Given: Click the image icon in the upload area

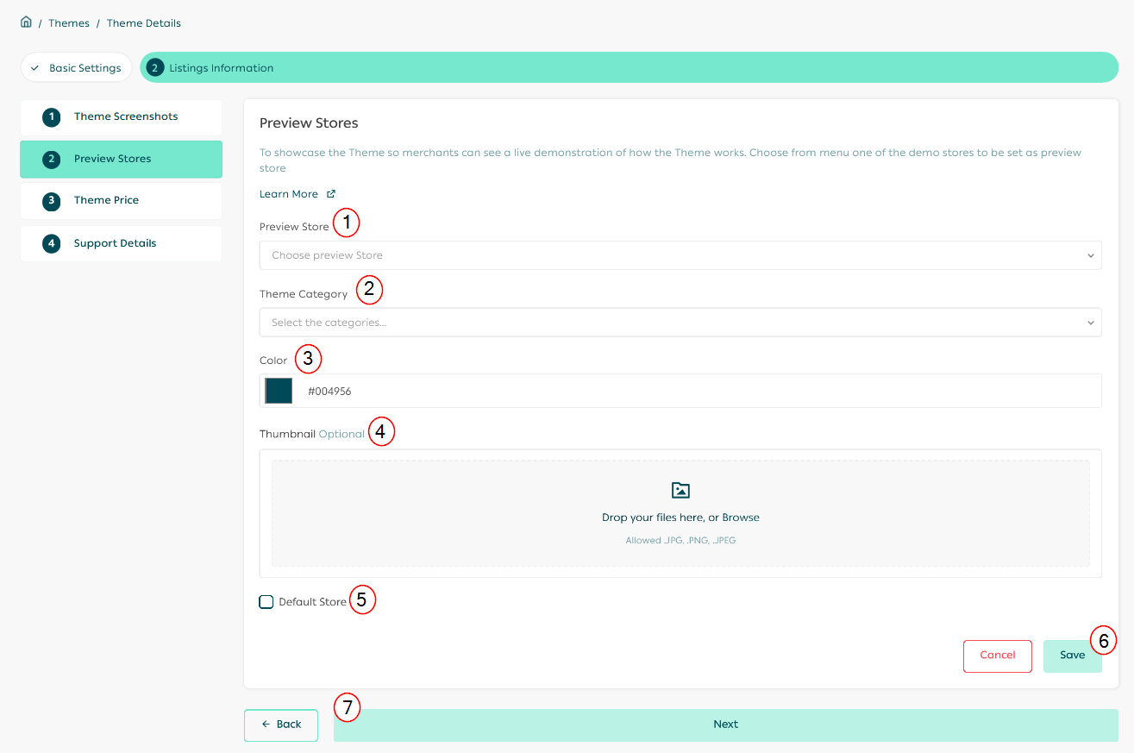Looking at the screenshot, I should click(680, 489).
